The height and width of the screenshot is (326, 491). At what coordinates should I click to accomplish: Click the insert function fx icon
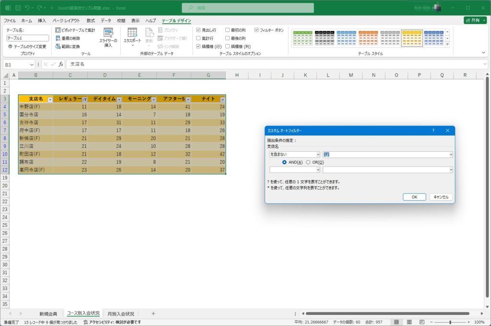tap(61, 64)
